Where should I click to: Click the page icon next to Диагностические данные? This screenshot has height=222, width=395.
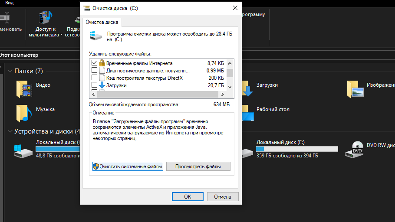point(102,71)
